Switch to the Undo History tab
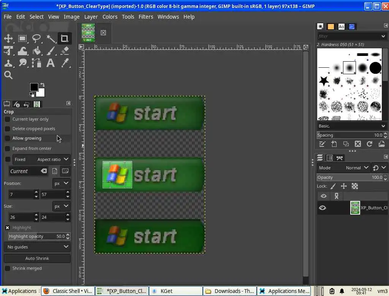The image size is (389, 296). (x=27, y=104)
